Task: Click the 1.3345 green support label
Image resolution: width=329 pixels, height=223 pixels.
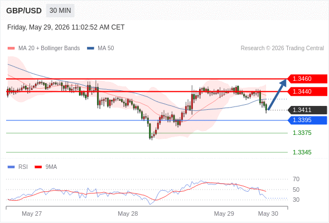Action: 302,152
